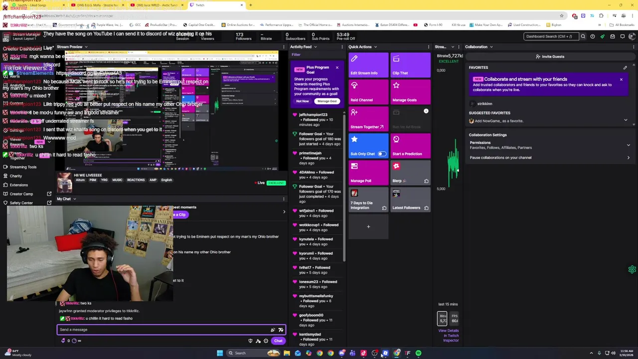The width and height of the screenshot is (638, 359).
Task: Click the REACTIONS stream tag
Action: point(136,180)
